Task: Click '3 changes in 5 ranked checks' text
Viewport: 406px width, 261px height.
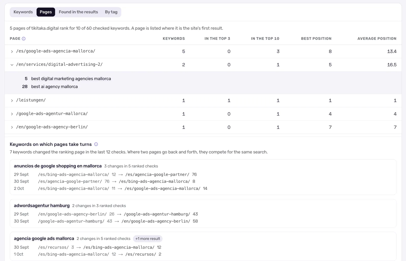Action: click(x=131, y=166)
